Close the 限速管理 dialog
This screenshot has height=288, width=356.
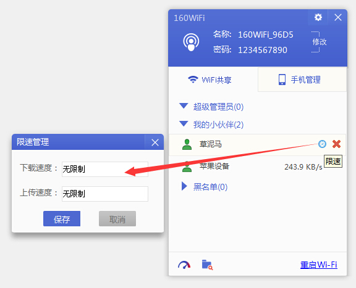[155, 142]
